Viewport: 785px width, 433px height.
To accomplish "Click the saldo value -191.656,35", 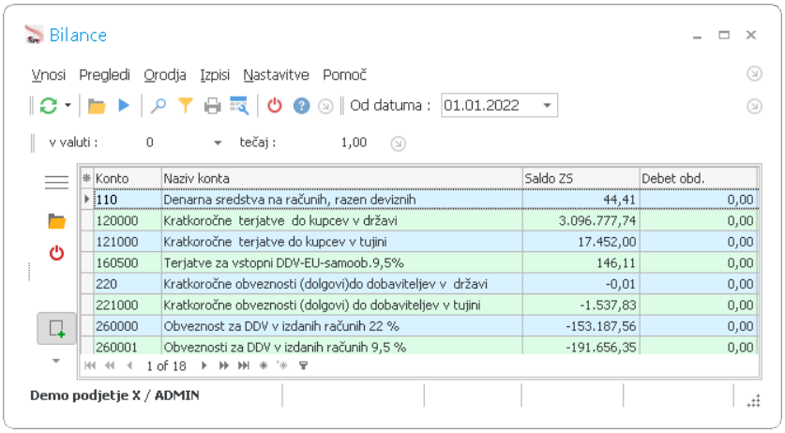I will tap(581, 347).
